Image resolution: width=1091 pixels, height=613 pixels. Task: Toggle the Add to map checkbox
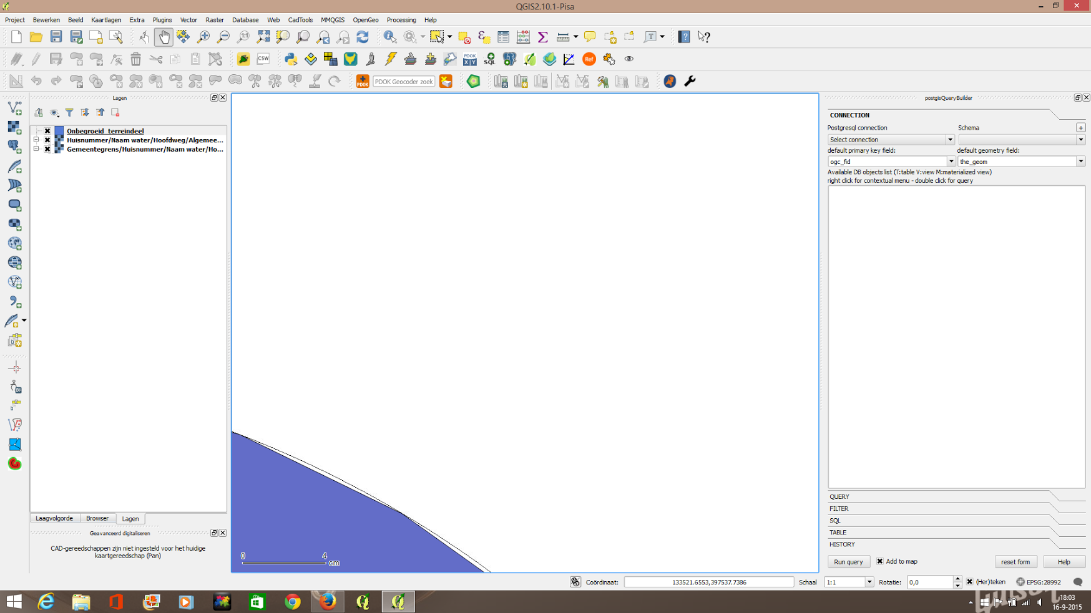coord(880,561)
